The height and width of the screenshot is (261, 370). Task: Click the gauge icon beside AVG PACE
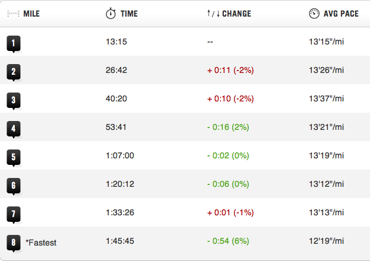click(314, 14)
